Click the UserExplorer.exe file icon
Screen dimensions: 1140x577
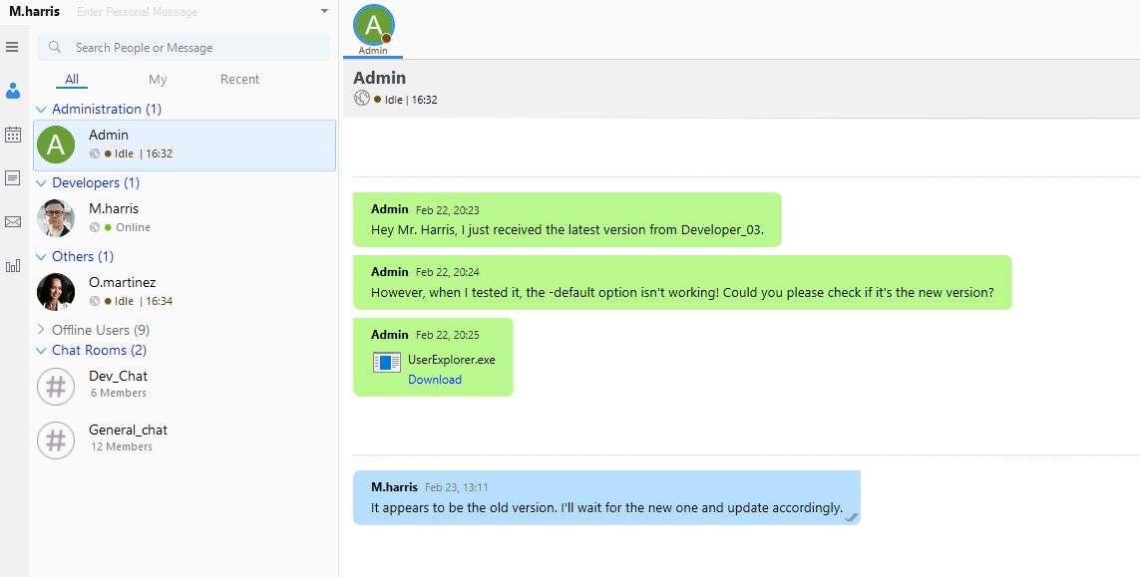pos(387,362)
